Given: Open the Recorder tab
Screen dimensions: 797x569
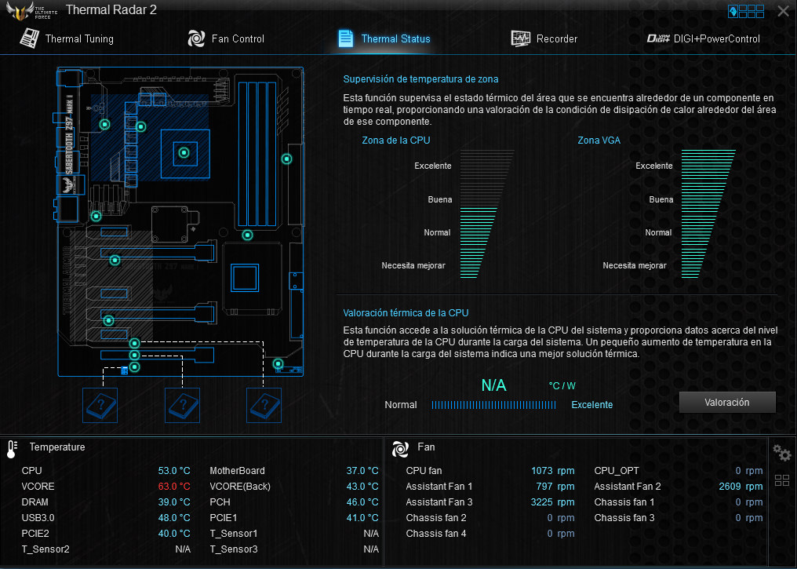Looking at the screenshot, I should 544,38.
